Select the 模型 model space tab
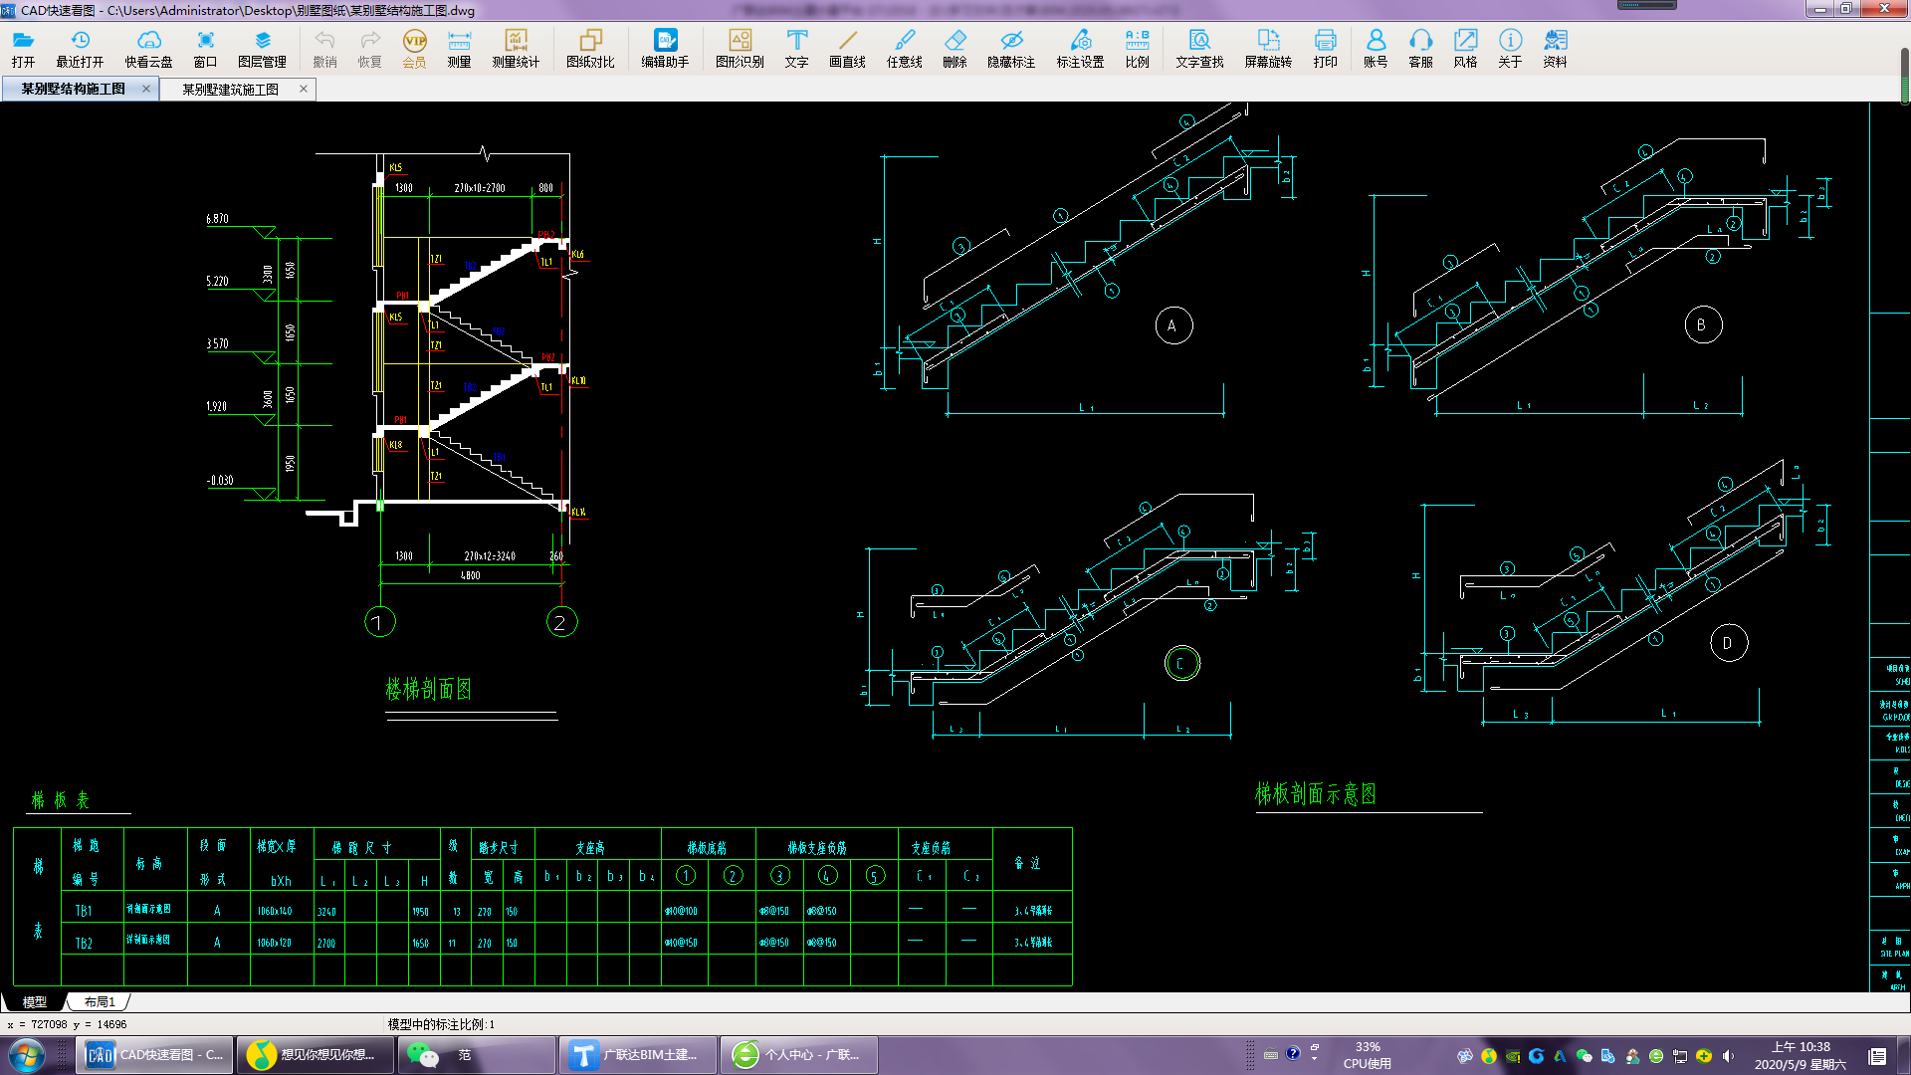The image size is (1911, 1075). click(35, 1002)
